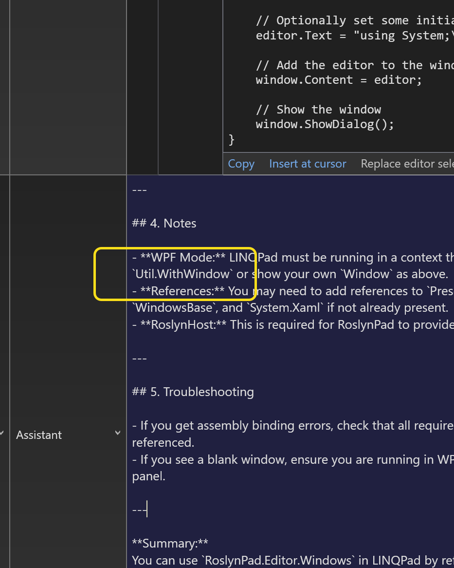Image resolution: width=454 pixels, height=568 pixels.
Task: Click the word 'referenced.' in troubleshooting section
Action: click(x=163, y=443)
